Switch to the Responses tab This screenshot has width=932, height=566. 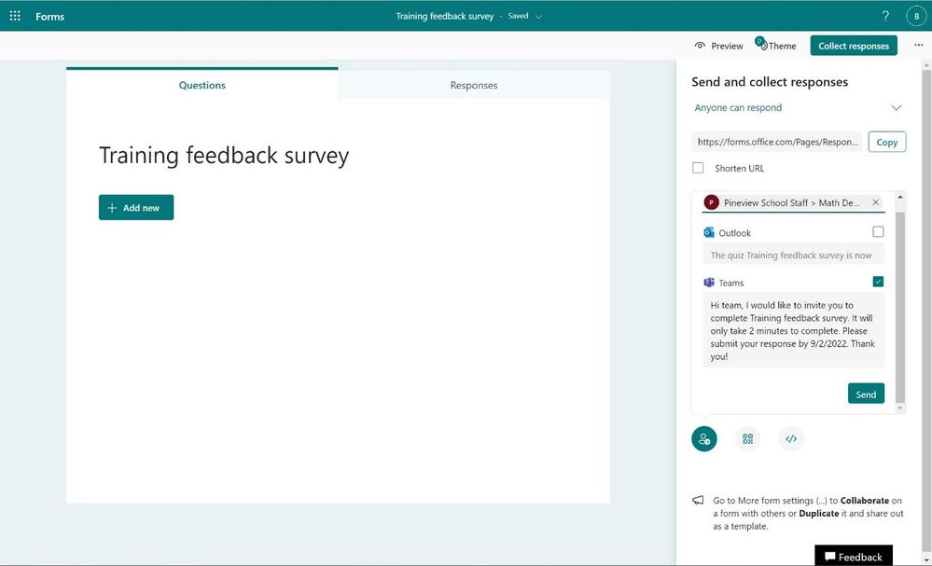click(x=474, y=85)
